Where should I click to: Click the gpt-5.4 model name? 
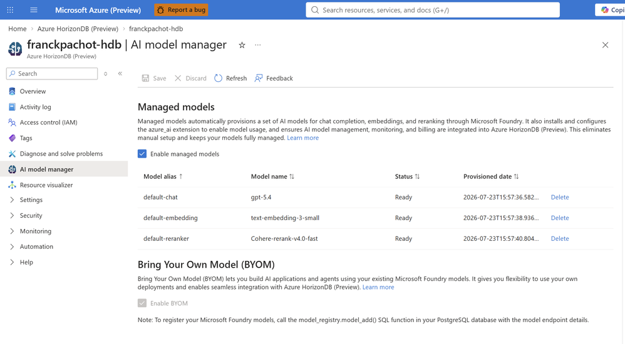click(x=261, y=197)
